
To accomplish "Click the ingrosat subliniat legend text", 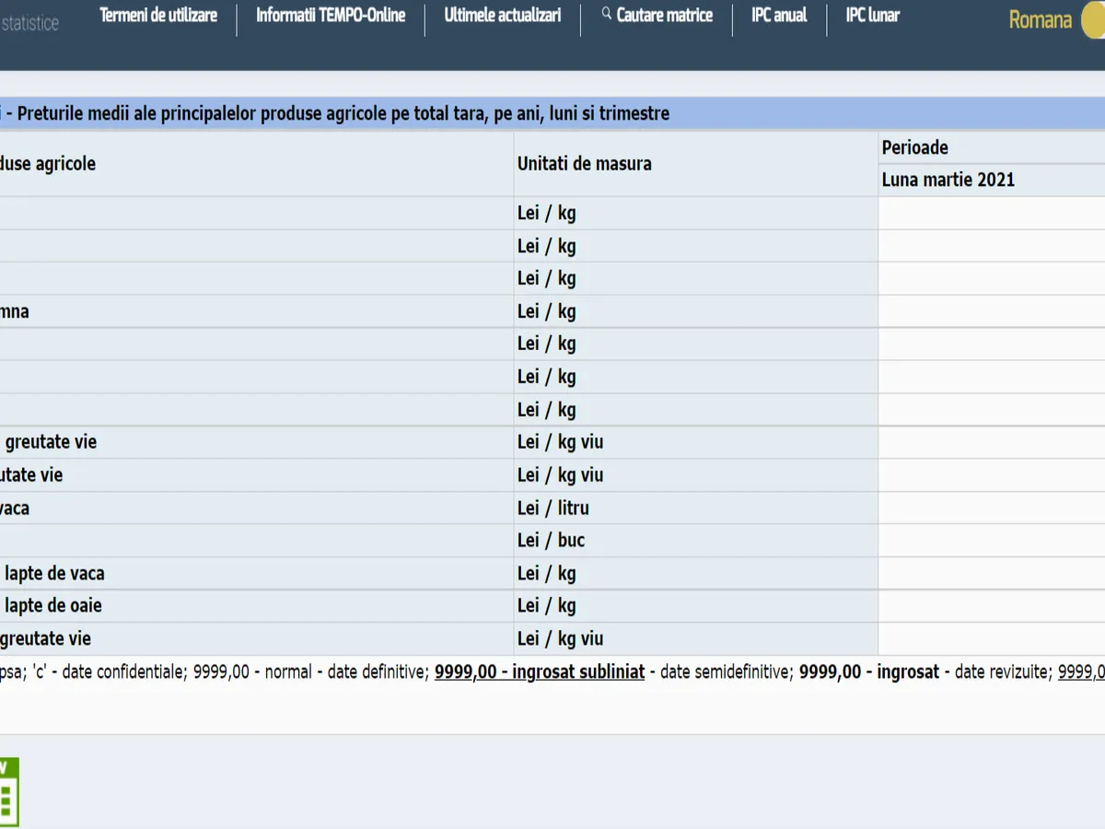I will (539, 672).
